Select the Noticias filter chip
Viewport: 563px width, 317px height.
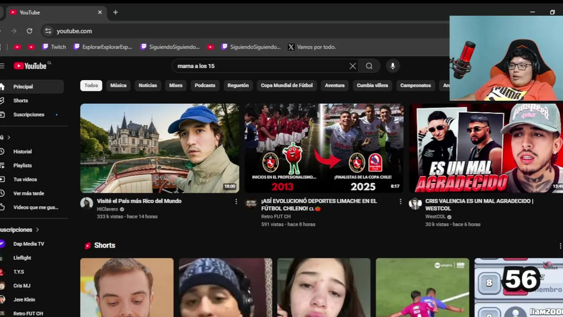coord(148,85)
